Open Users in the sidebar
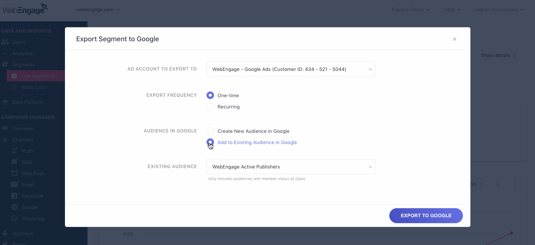535x245 pixels. pos(19,42)
